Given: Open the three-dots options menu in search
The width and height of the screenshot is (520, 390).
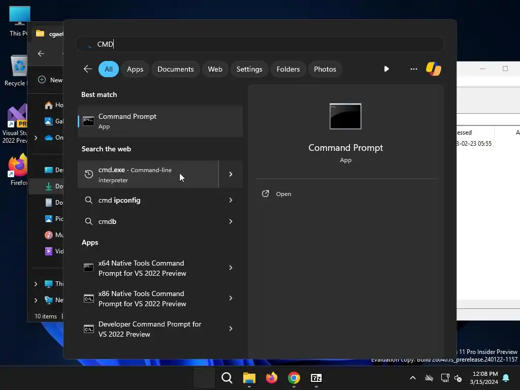Looking at the screenshot, I should [413, 69].
